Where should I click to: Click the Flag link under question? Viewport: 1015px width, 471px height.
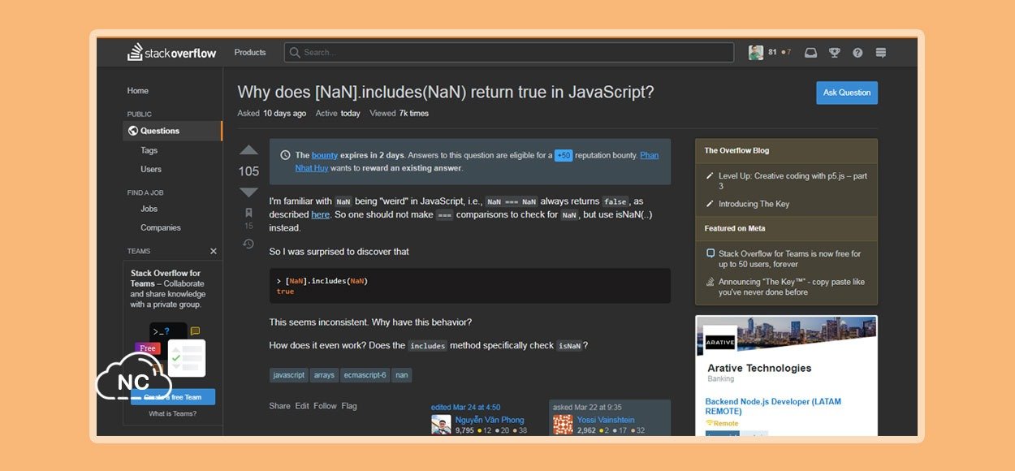[349, 406]
